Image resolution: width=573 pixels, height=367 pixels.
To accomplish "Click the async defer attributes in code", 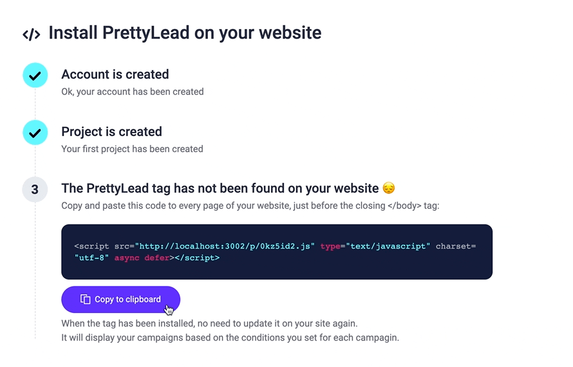I will click(142, 258).
